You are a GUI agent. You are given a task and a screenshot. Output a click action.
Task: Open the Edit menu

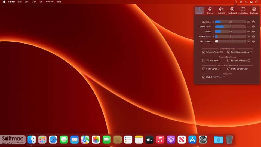pyautogui.click(x=26, y=2)
